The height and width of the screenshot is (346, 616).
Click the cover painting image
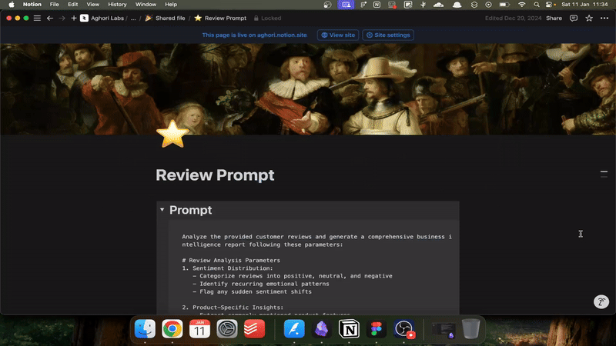308,88
